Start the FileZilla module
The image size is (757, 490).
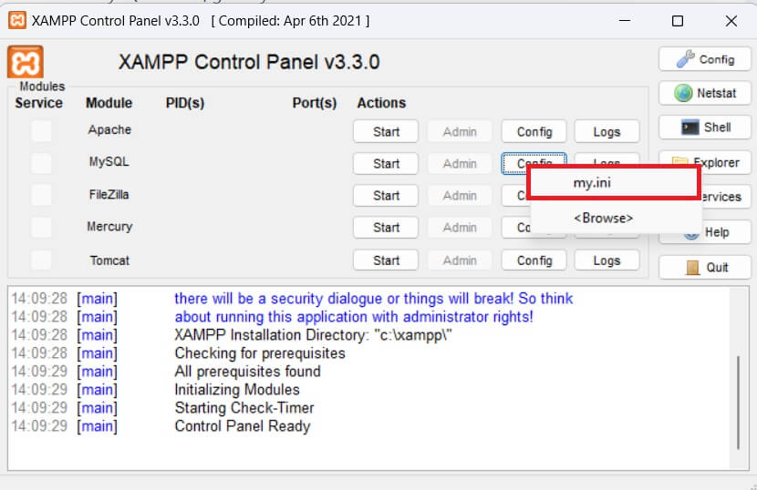[x=385, y=195]
